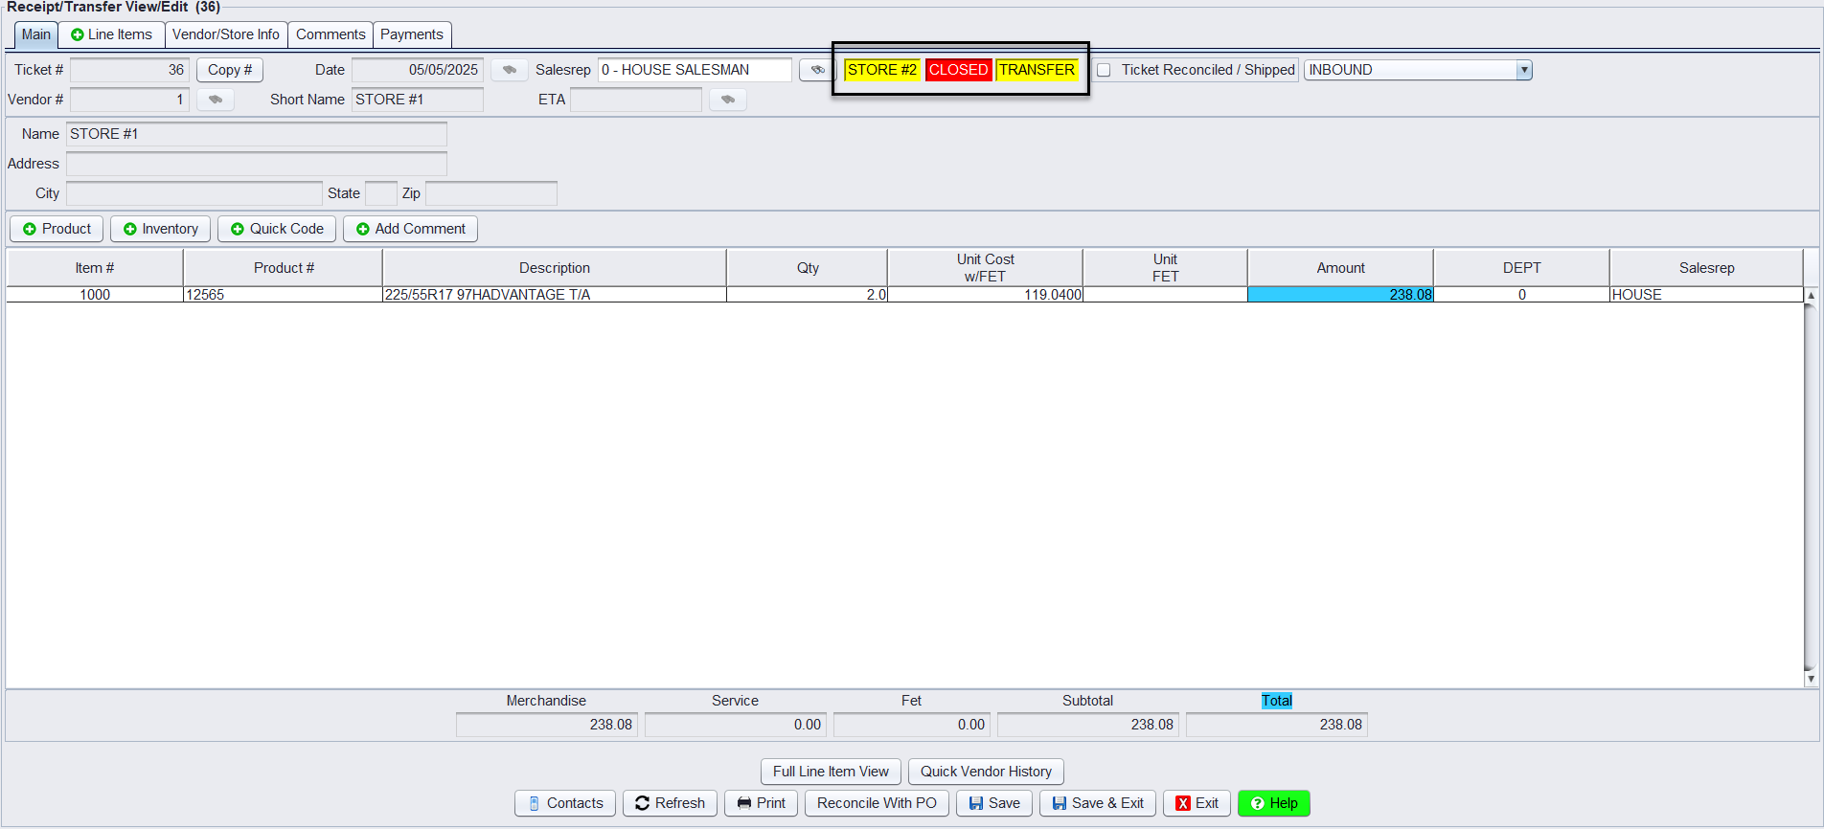1824x829 pixels.
Task: Open Quick Vendor History
Action: coord(986,772)
